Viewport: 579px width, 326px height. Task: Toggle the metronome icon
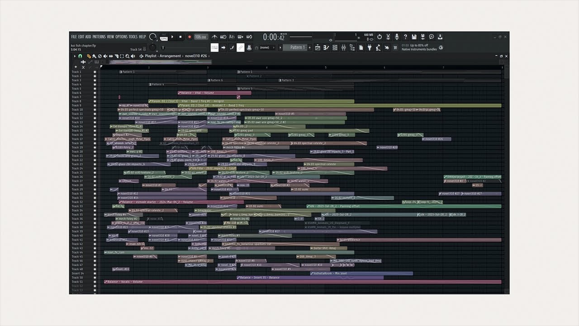point(214,37)
